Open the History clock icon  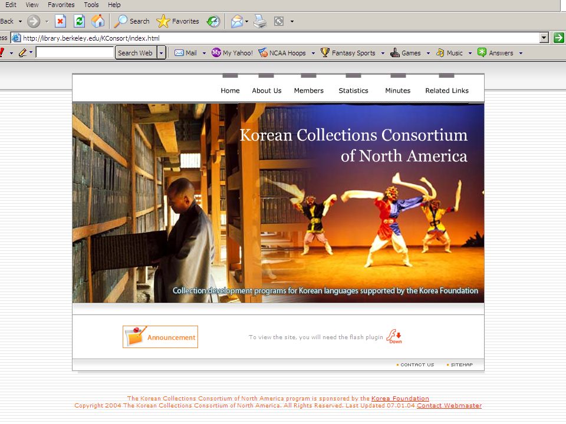pos(213,21)
